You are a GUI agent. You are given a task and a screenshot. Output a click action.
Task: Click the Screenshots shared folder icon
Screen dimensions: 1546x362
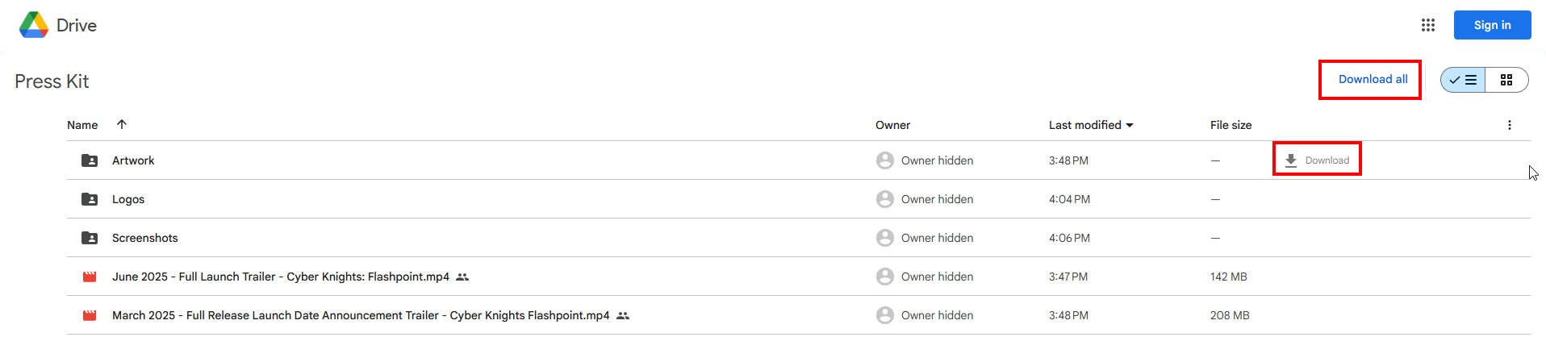[90, 238]
